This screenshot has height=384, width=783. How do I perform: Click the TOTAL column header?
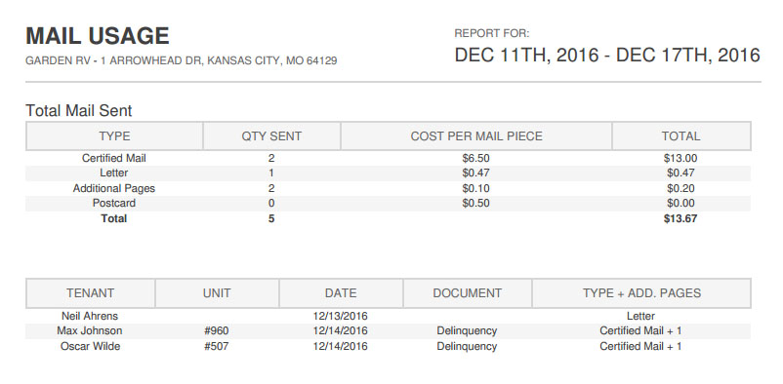click(x=681, y=136)
